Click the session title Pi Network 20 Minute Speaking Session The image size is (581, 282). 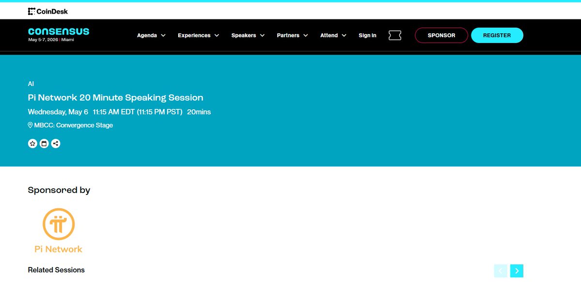point(116,97)
